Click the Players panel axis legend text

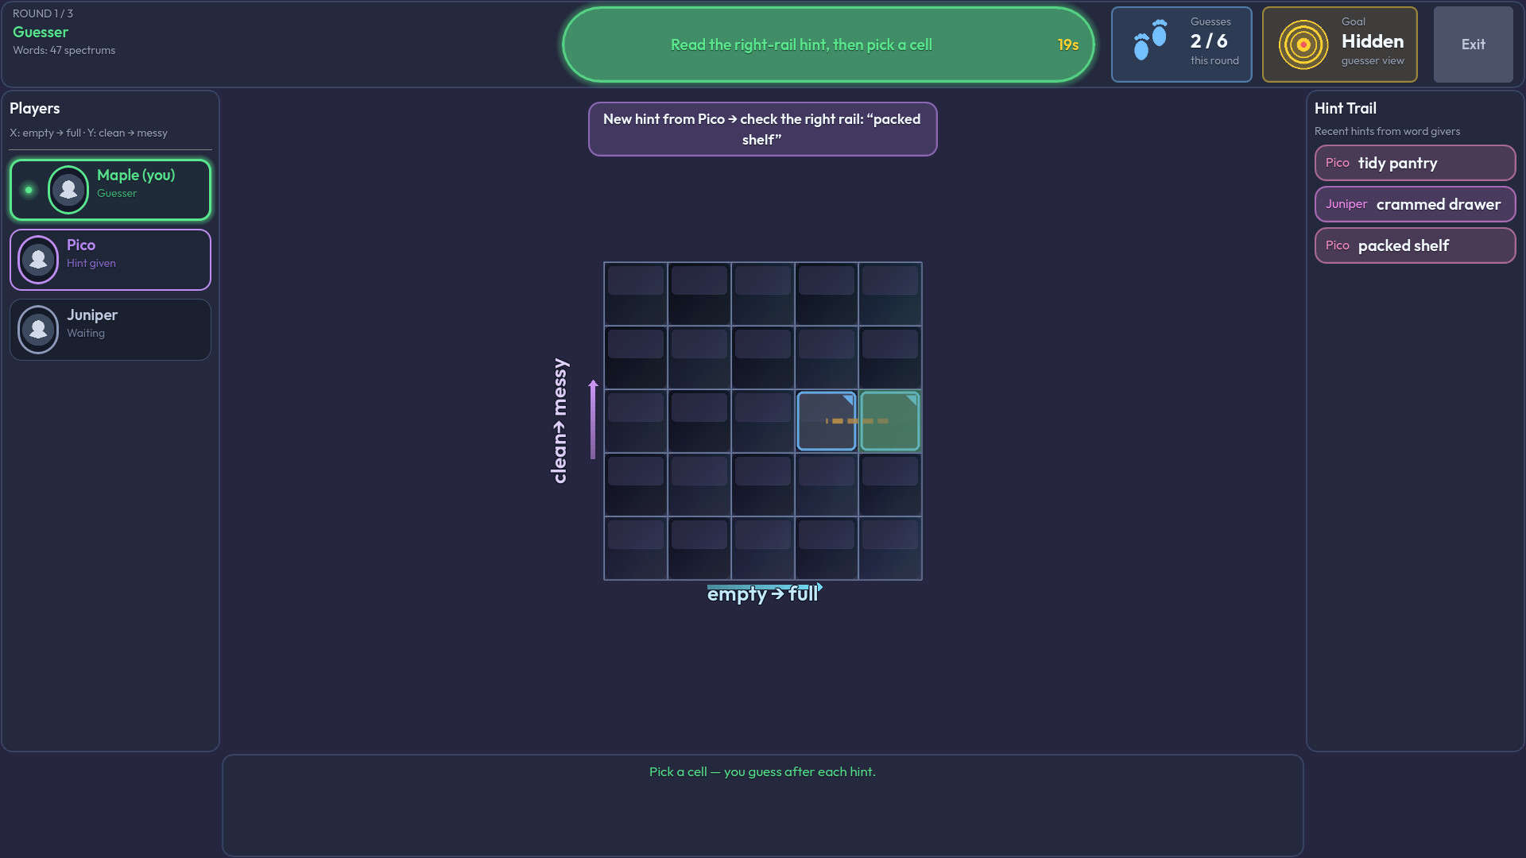[88, 133]
